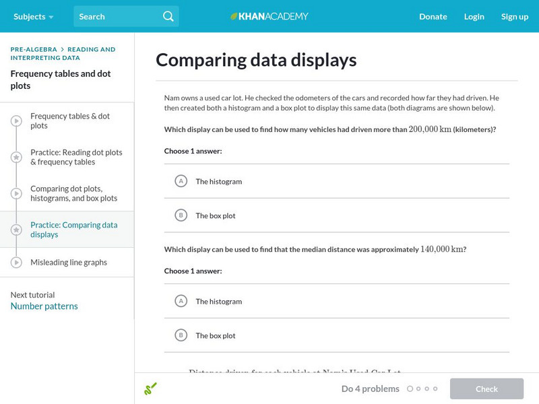539x404 pixels.
Task: Go to the Donate page
Action: [433, 17]
